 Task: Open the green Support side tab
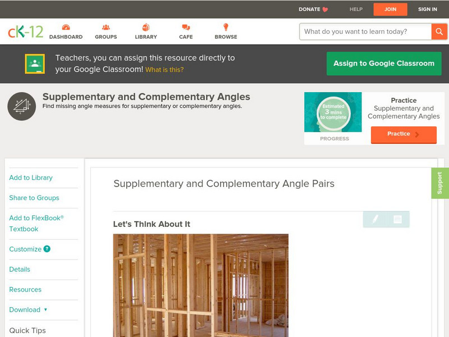[x=440, y=183]
